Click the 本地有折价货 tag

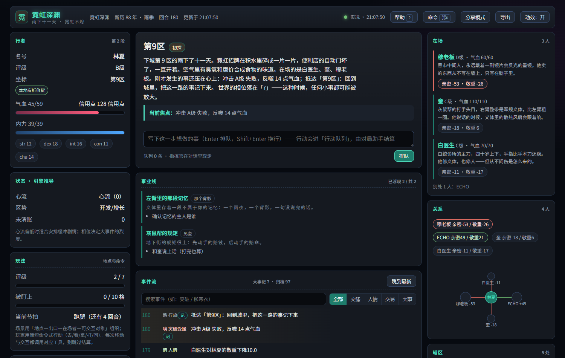32,90
